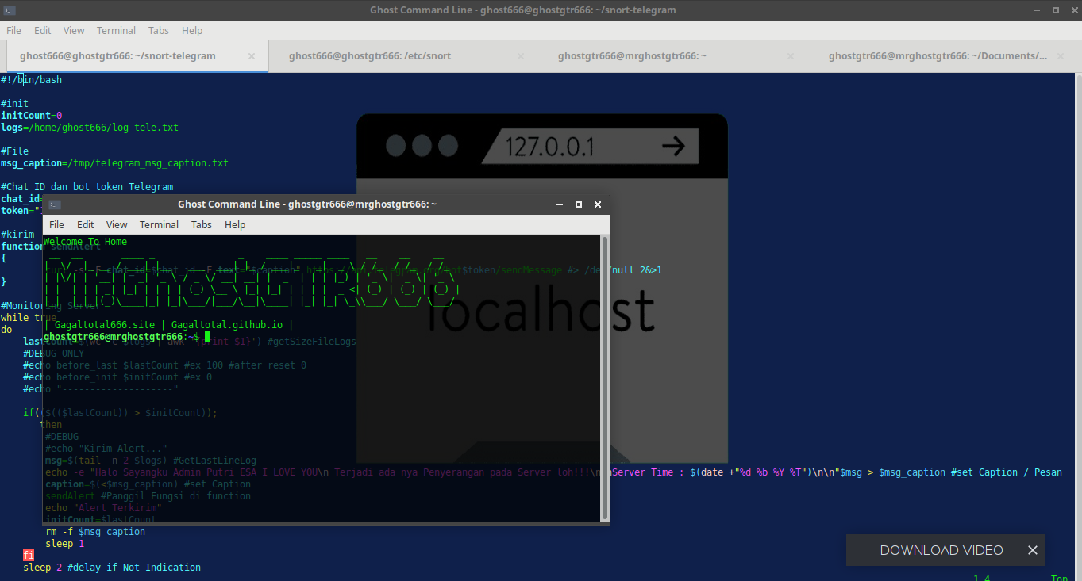Minimize the back Ghost Command Line window
Screen dimensions: 1082x581
[1038, 10]
